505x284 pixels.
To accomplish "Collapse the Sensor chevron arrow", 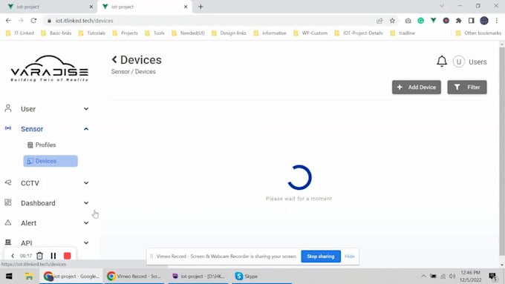I will coord(86,129).
